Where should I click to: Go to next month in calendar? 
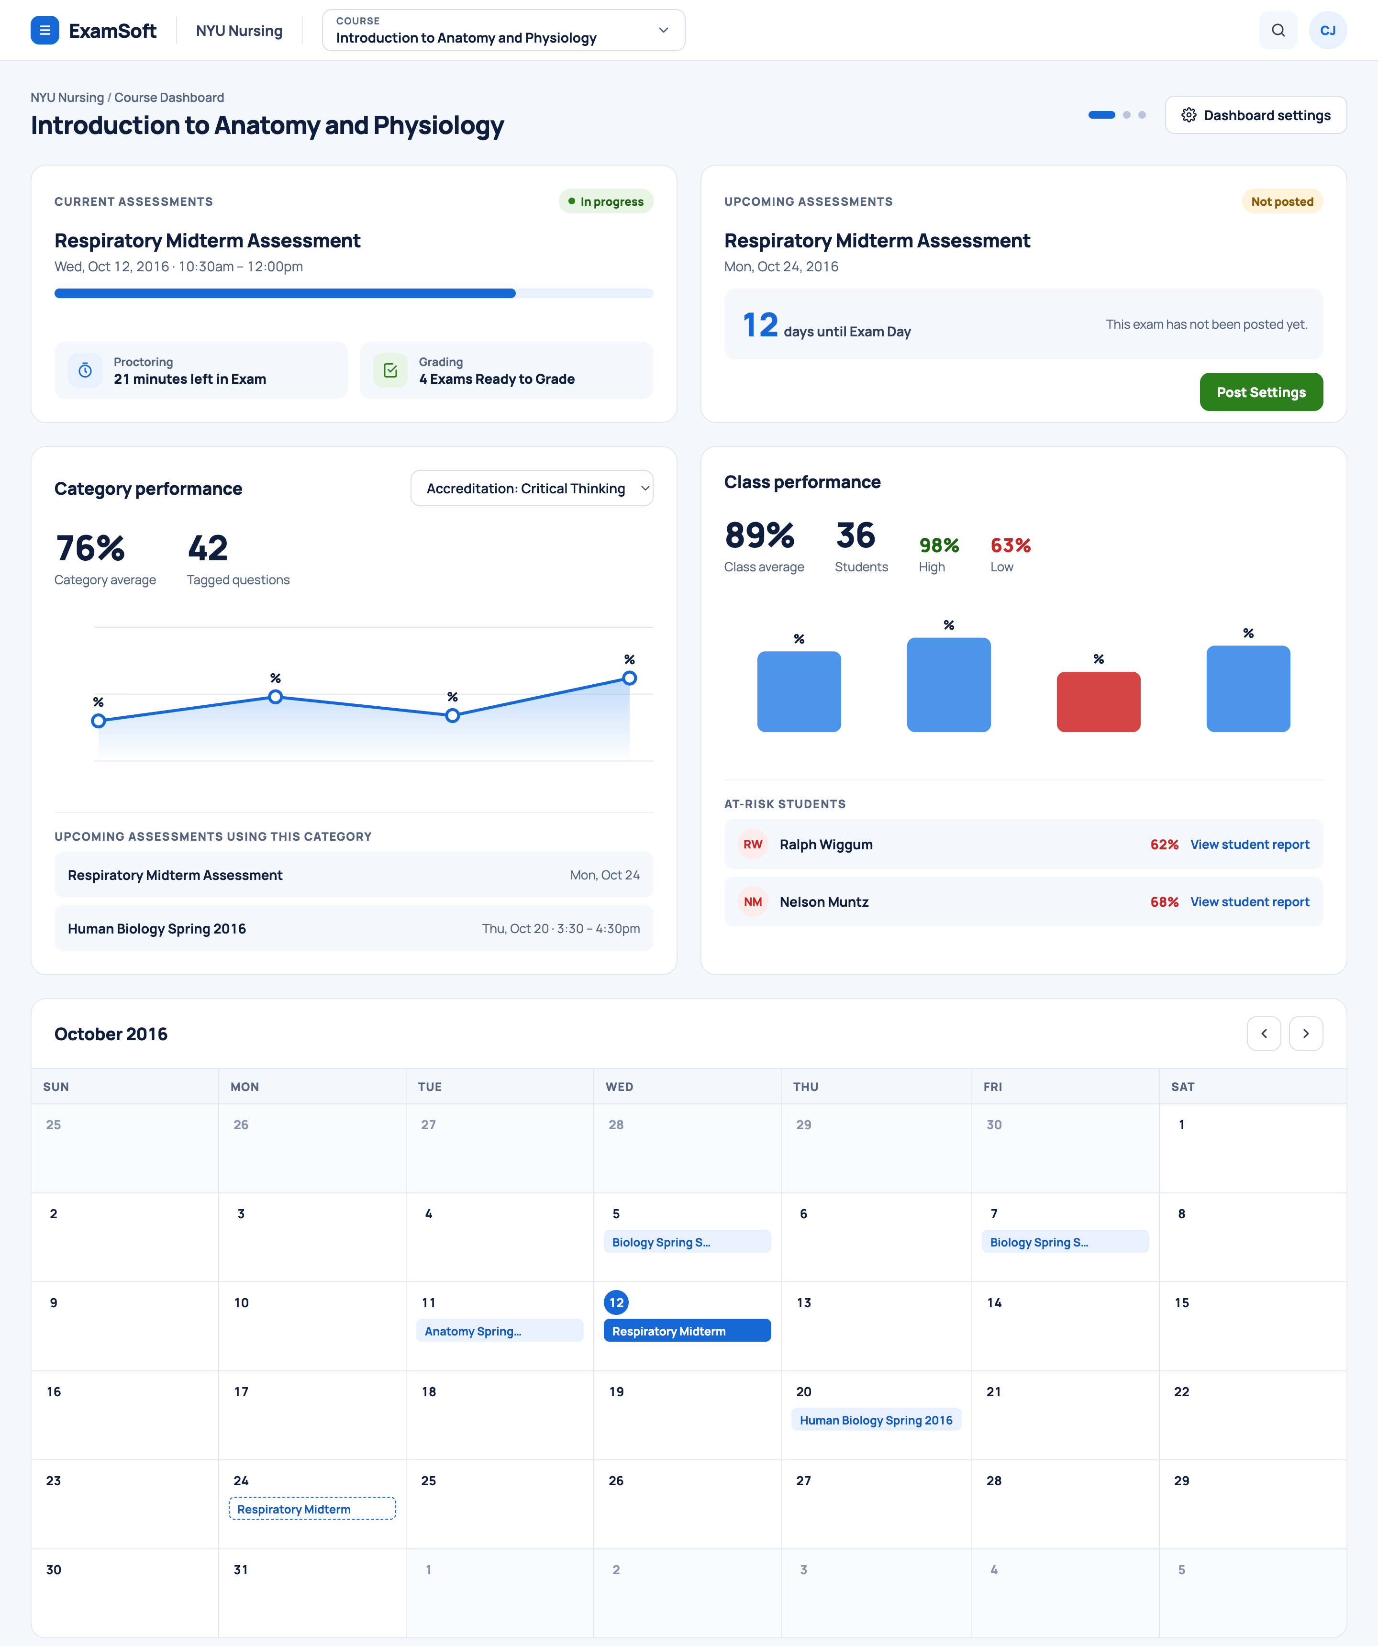click(1306, 1034)
